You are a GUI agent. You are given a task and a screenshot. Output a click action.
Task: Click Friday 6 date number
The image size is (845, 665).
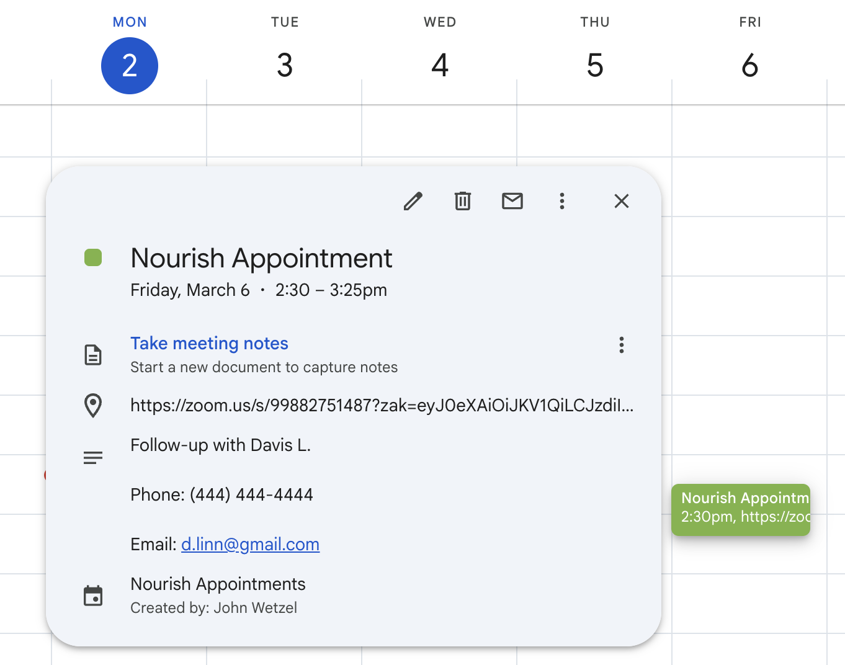(749, 66)
